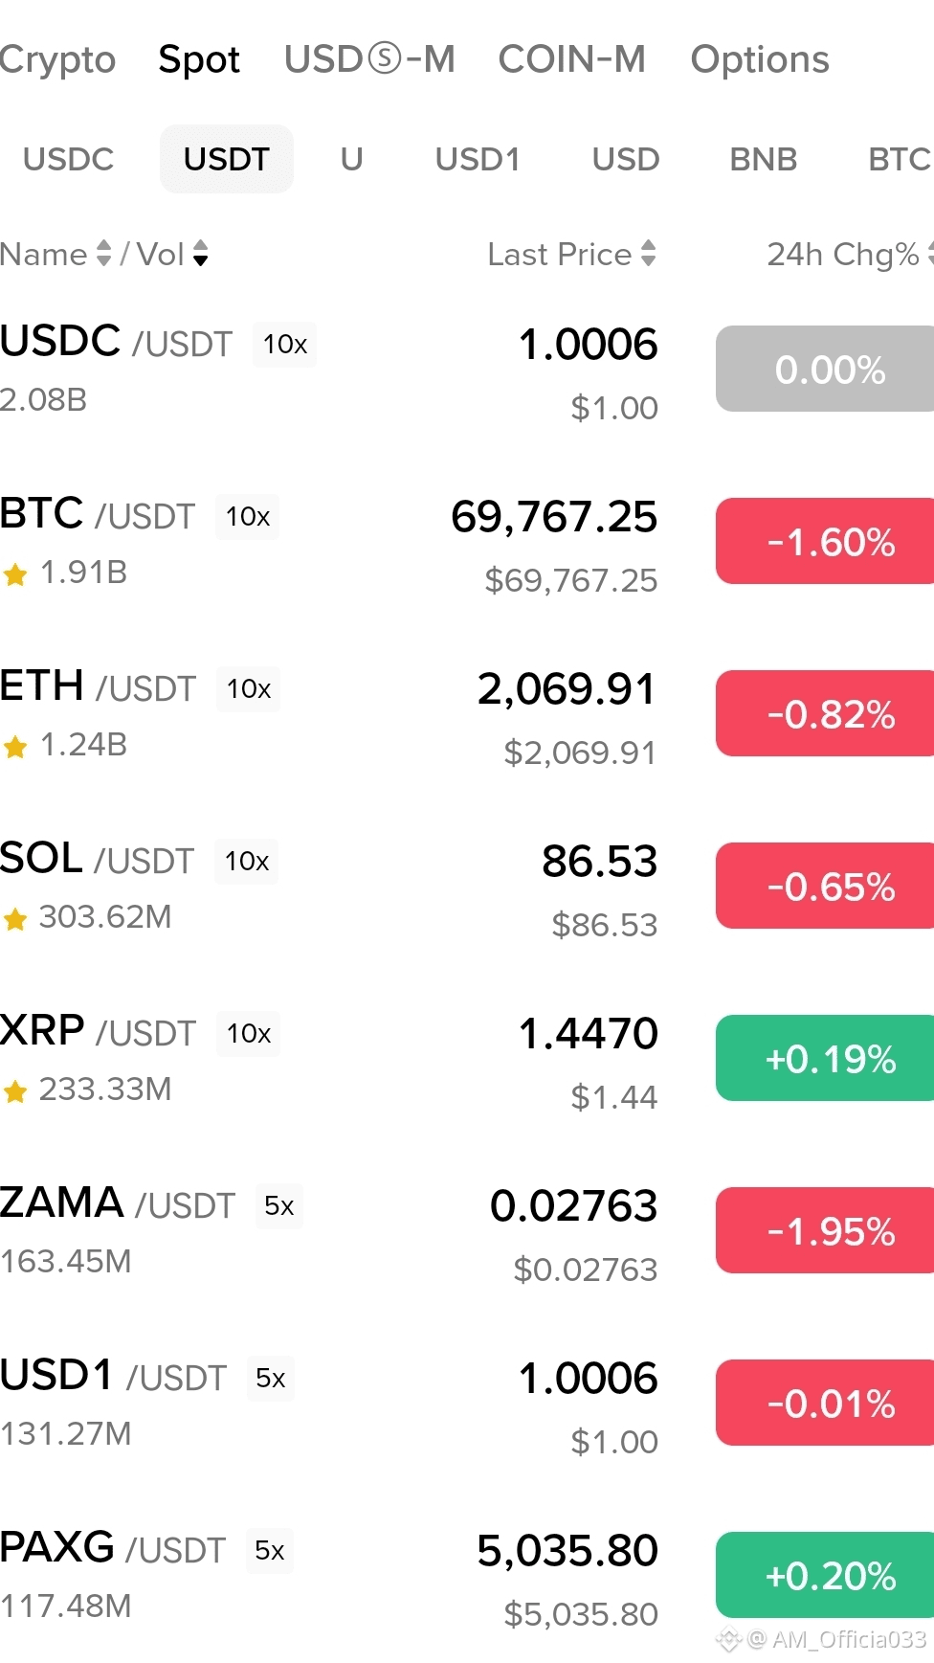Toggle favorite star on SOL/USDT

[15, 919]
